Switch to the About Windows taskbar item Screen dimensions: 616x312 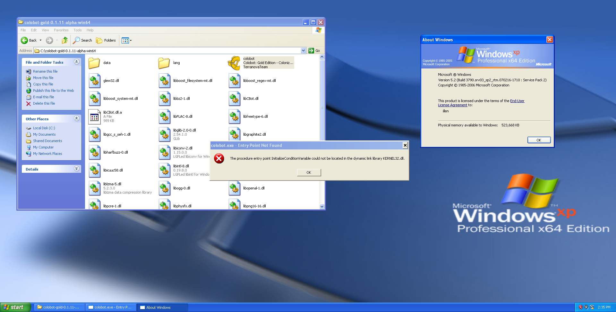(x=162, y=307)
